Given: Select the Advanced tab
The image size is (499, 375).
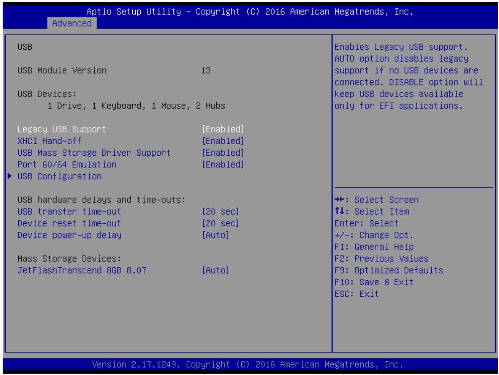Looking at the screenshot, I should pos(72,23).
